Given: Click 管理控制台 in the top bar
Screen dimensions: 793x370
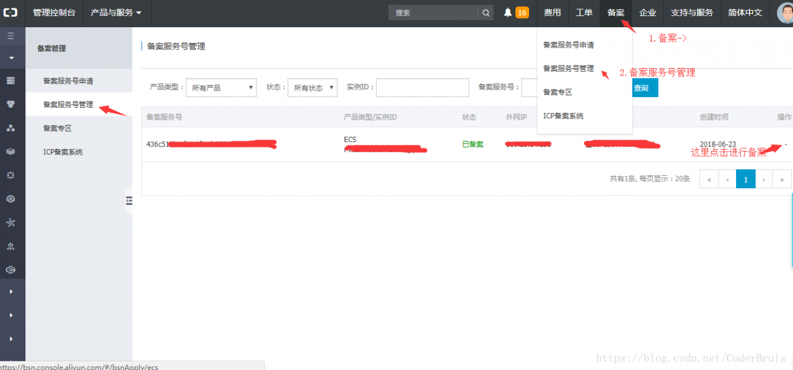Looking at the screenshot, I should [x=54, y=12].
